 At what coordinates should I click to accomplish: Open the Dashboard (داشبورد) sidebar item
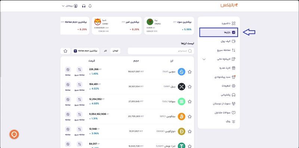tap(228, 23)
